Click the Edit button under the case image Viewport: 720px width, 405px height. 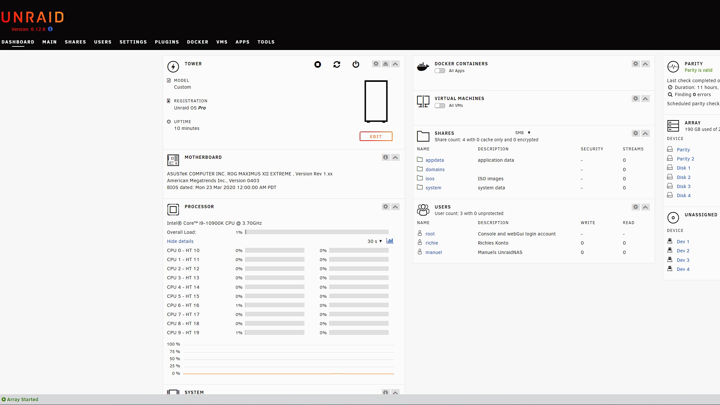point(376,136)
